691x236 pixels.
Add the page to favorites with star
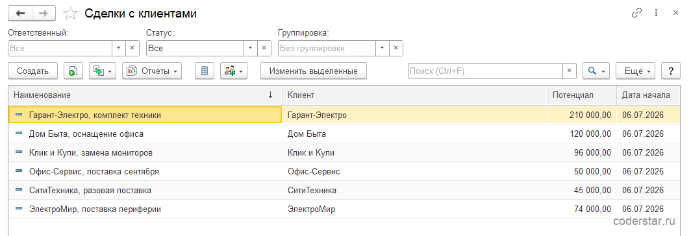click(70, 14)
